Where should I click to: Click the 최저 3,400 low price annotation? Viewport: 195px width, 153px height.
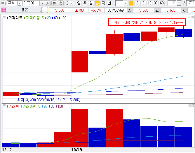point(46,100)
